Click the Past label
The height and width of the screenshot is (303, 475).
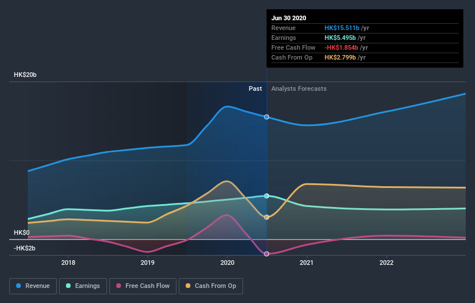(x=255, y=88)
